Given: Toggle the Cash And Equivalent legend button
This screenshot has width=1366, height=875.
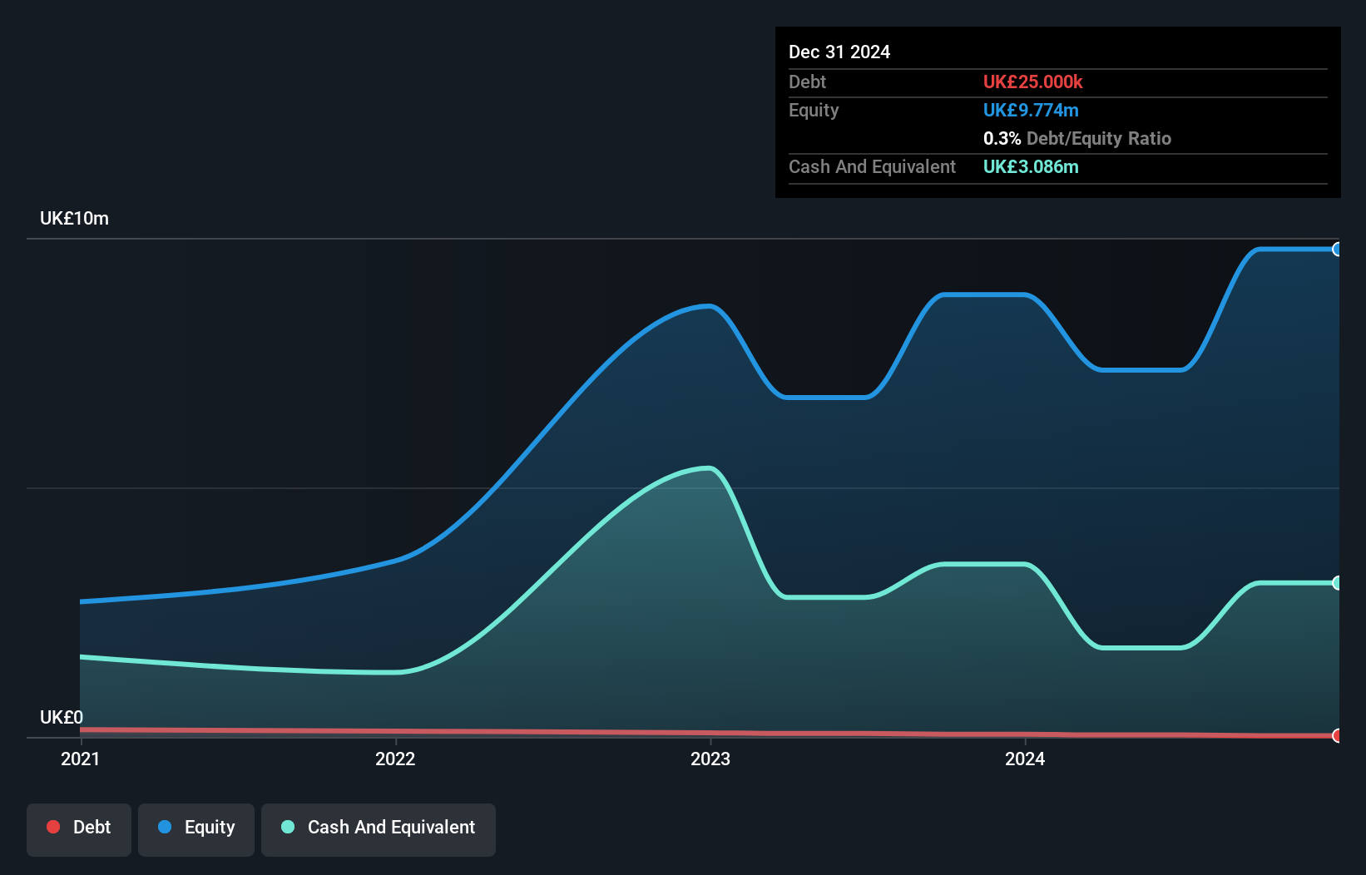Looking at the screenshot, I should click(379, 829).
